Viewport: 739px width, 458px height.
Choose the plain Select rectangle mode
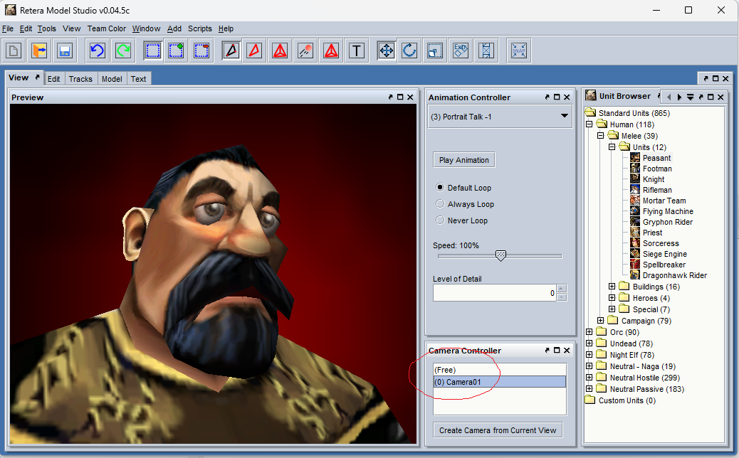click(152, 50)
